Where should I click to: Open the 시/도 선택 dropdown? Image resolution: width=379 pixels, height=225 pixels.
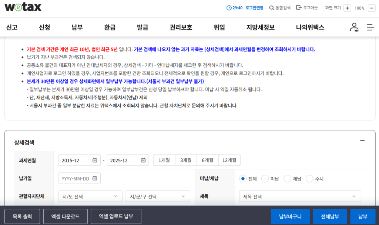pos(90,196)
